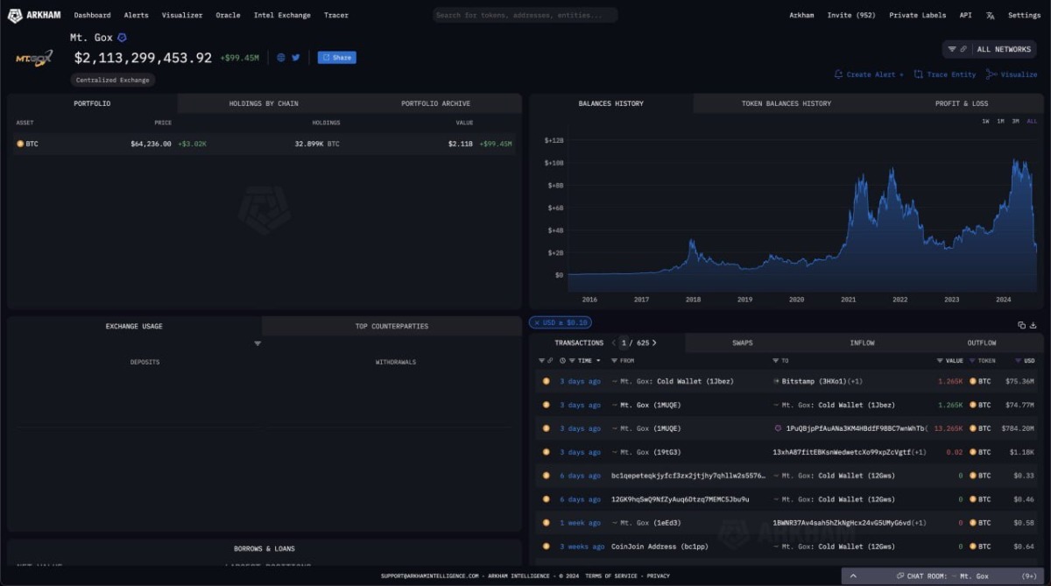
Task: Click the verified badge next to Mt. Gox
Action: [122, 38]
